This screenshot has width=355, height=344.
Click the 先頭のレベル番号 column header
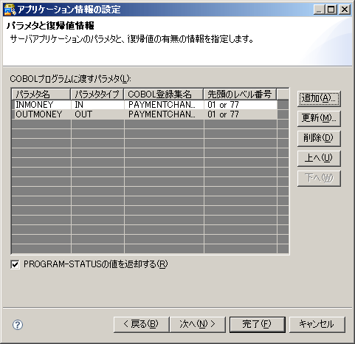click(240, 94)
